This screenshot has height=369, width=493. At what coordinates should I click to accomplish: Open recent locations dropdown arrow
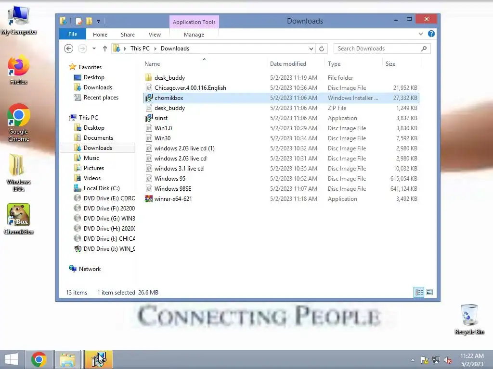pyautogui.click(x=94, y=49)
